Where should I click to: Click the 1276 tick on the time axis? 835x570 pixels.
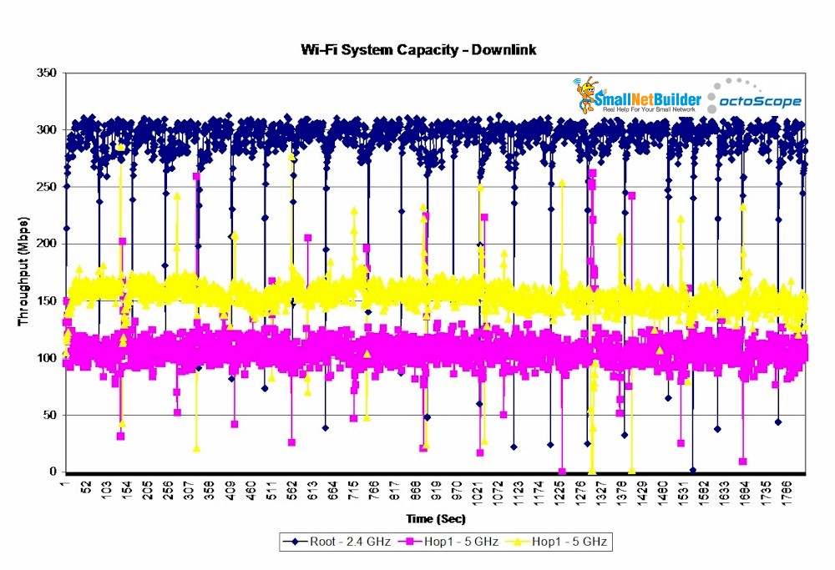point(579,492)
